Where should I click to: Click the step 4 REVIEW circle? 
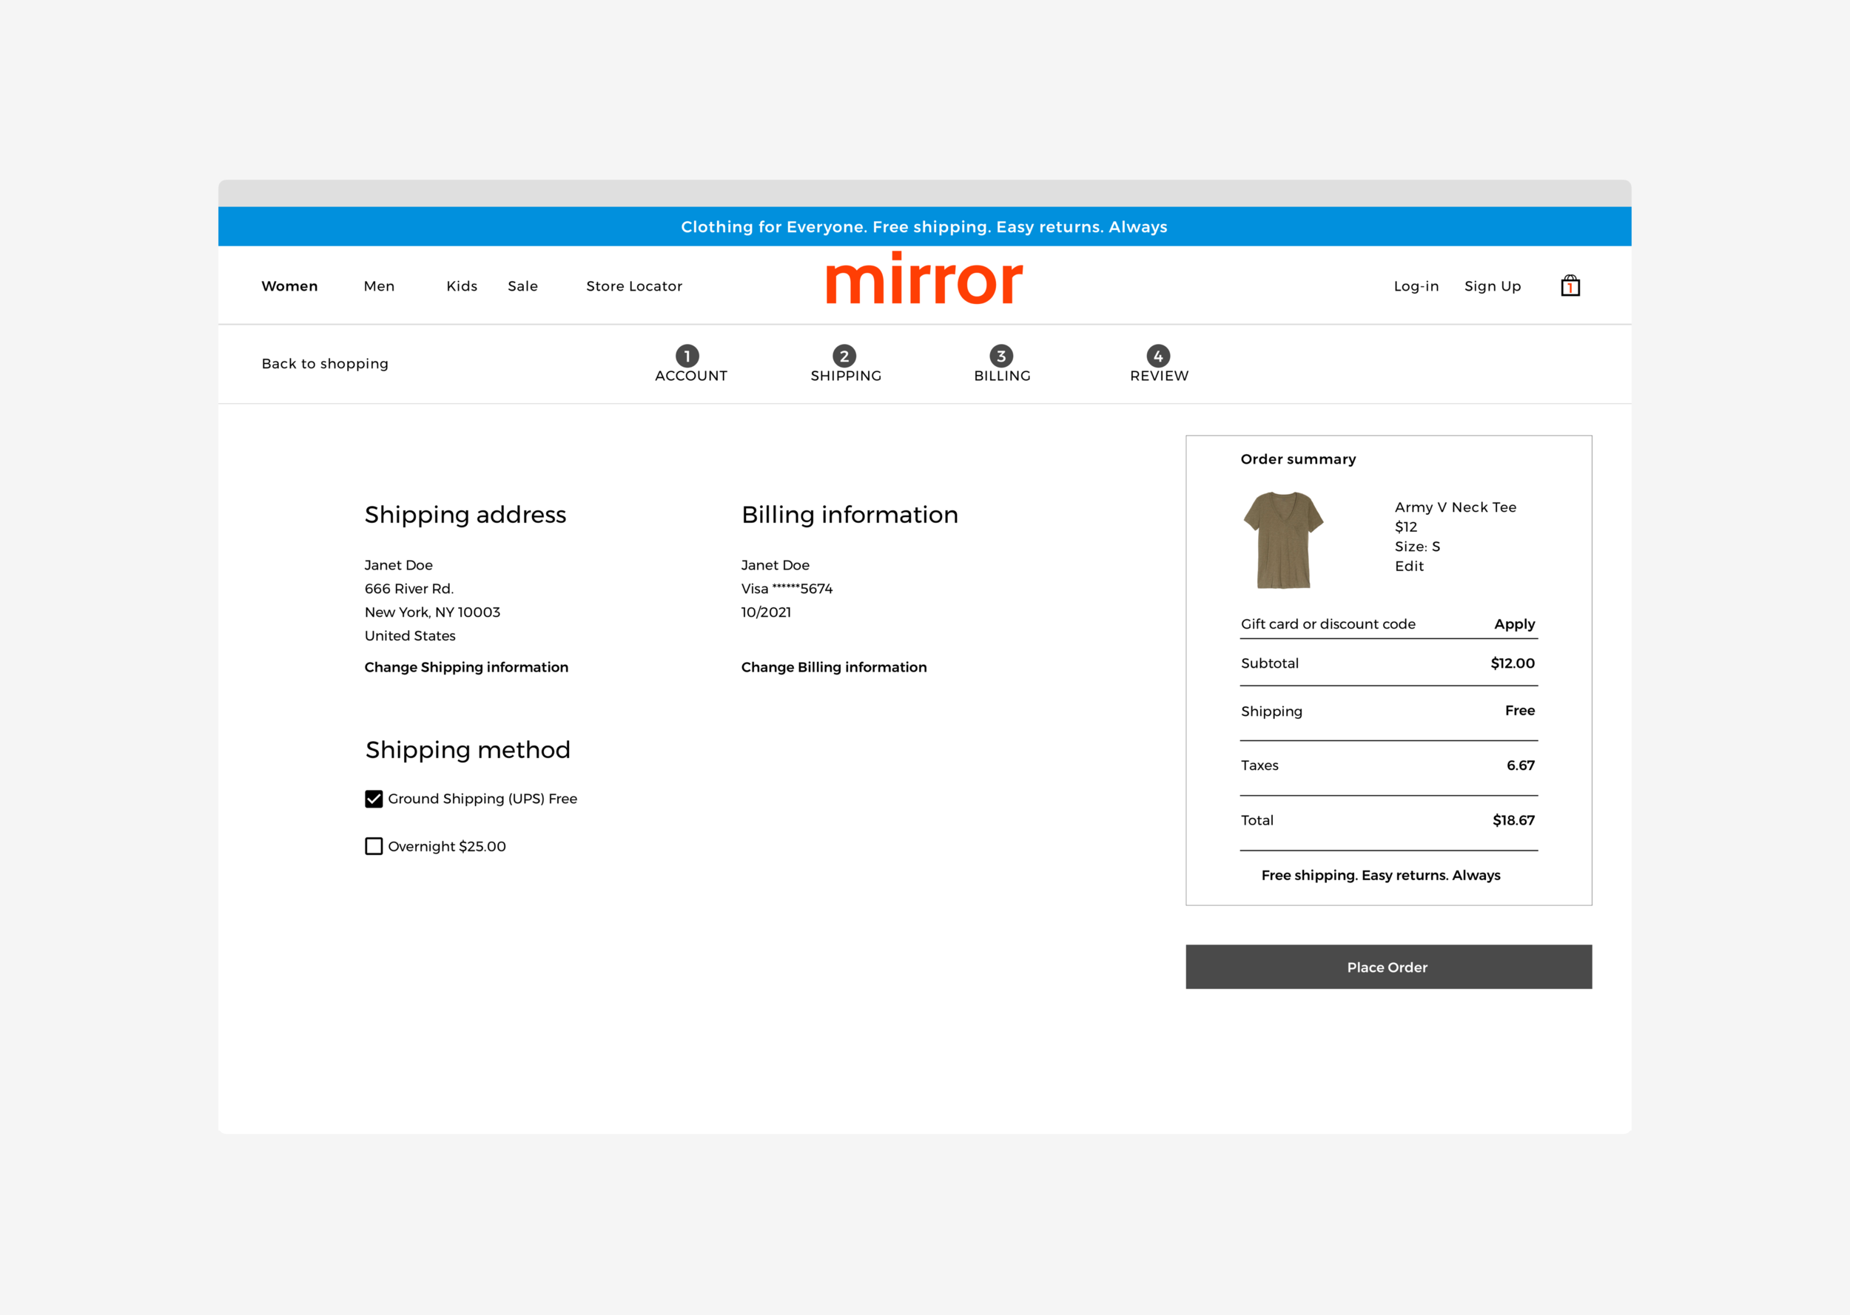click(x=1158, y=356)
